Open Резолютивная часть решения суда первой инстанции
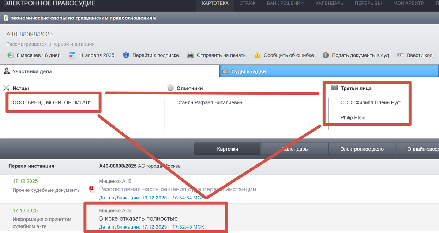439x233 pixels. click(x=177, y=189)
